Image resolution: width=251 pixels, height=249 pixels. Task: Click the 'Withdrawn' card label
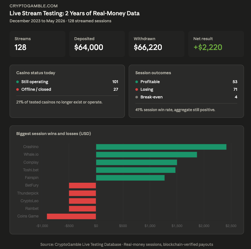(144, 39)
